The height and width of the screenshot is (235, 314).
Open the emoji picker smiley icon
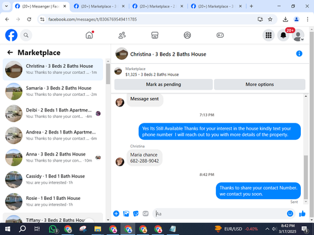coord(290,214)
